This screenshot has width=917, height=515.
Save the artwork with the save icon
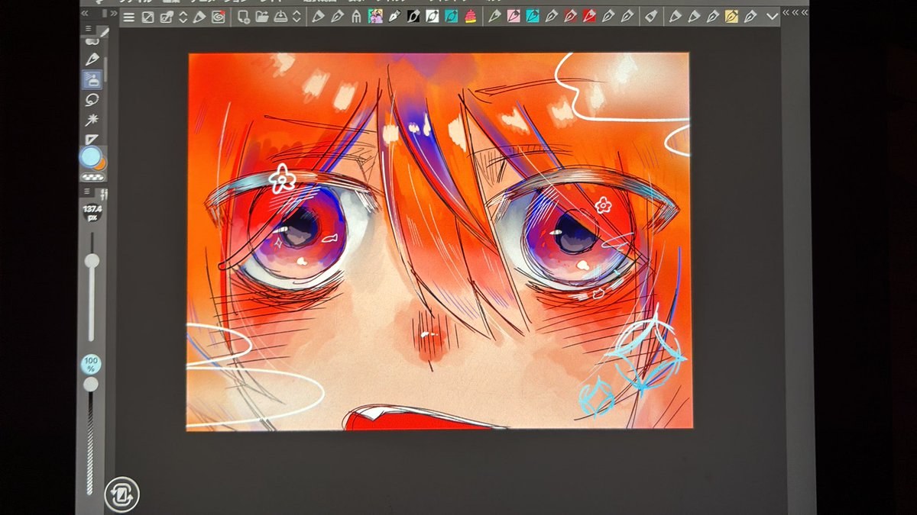point(280,17)
